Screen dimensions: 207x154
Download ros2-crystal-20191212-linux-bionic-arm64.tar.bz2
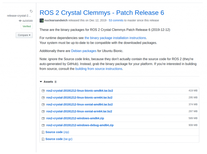click(79, 97)
